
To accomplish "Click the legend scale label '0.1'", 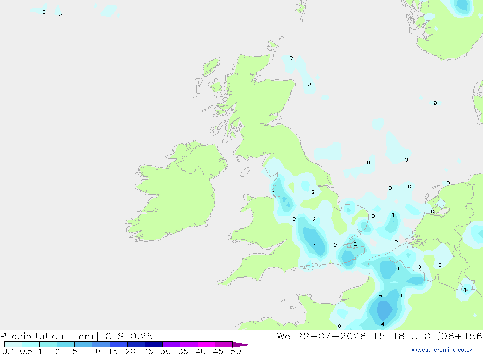I will pyautogui.click(x=8, y=351).
